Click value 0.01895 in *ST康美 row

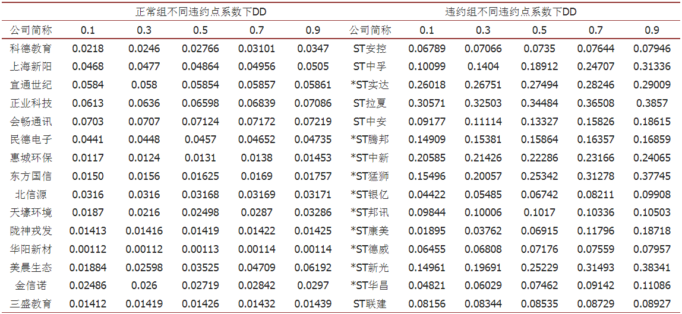(427, 231)
